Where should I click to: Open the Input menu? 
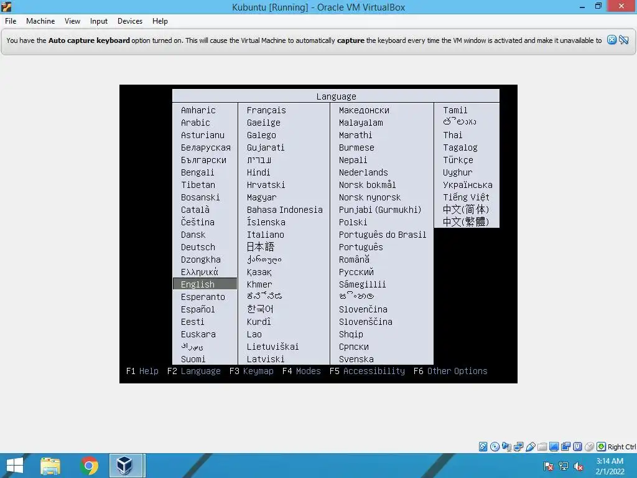click(99, 21)
